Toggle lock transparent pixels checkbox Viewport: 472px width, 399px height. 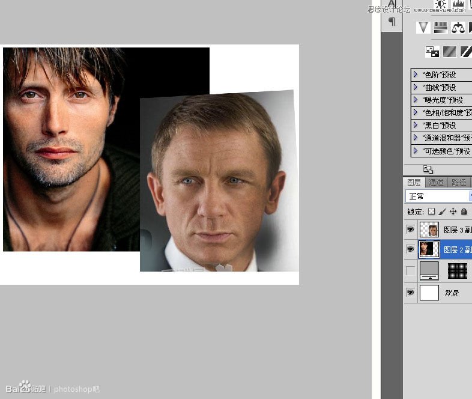(x=431, y=212)
